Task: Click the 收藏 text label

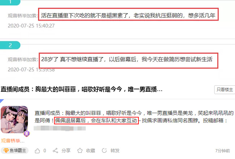Action: click(90, 150)
